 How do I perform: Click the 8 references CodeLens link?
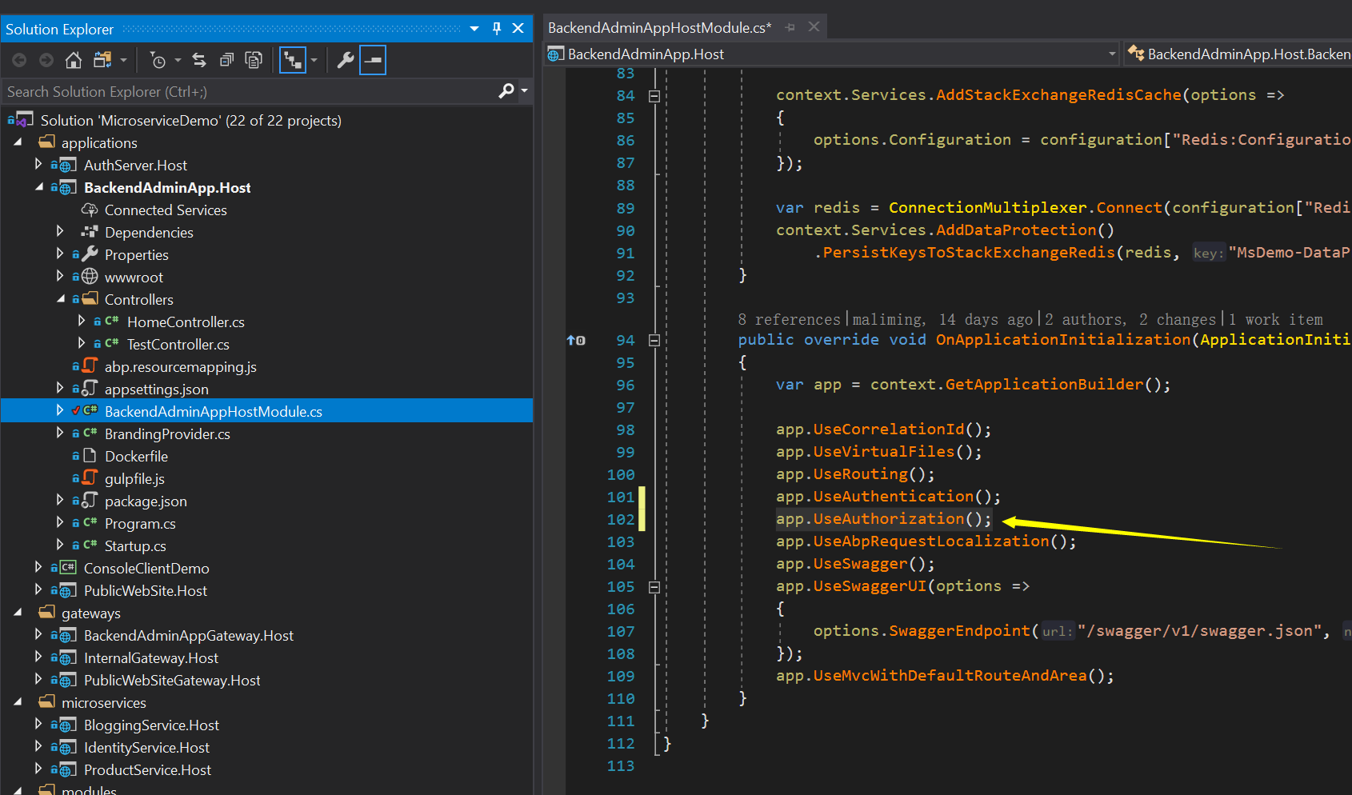pyautogui.click(x=789, y=319)
